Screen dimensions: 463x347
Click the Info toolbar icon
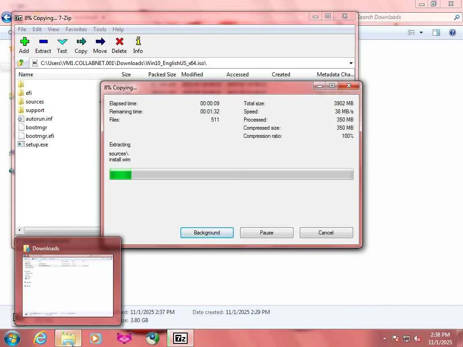coord(138,45)
